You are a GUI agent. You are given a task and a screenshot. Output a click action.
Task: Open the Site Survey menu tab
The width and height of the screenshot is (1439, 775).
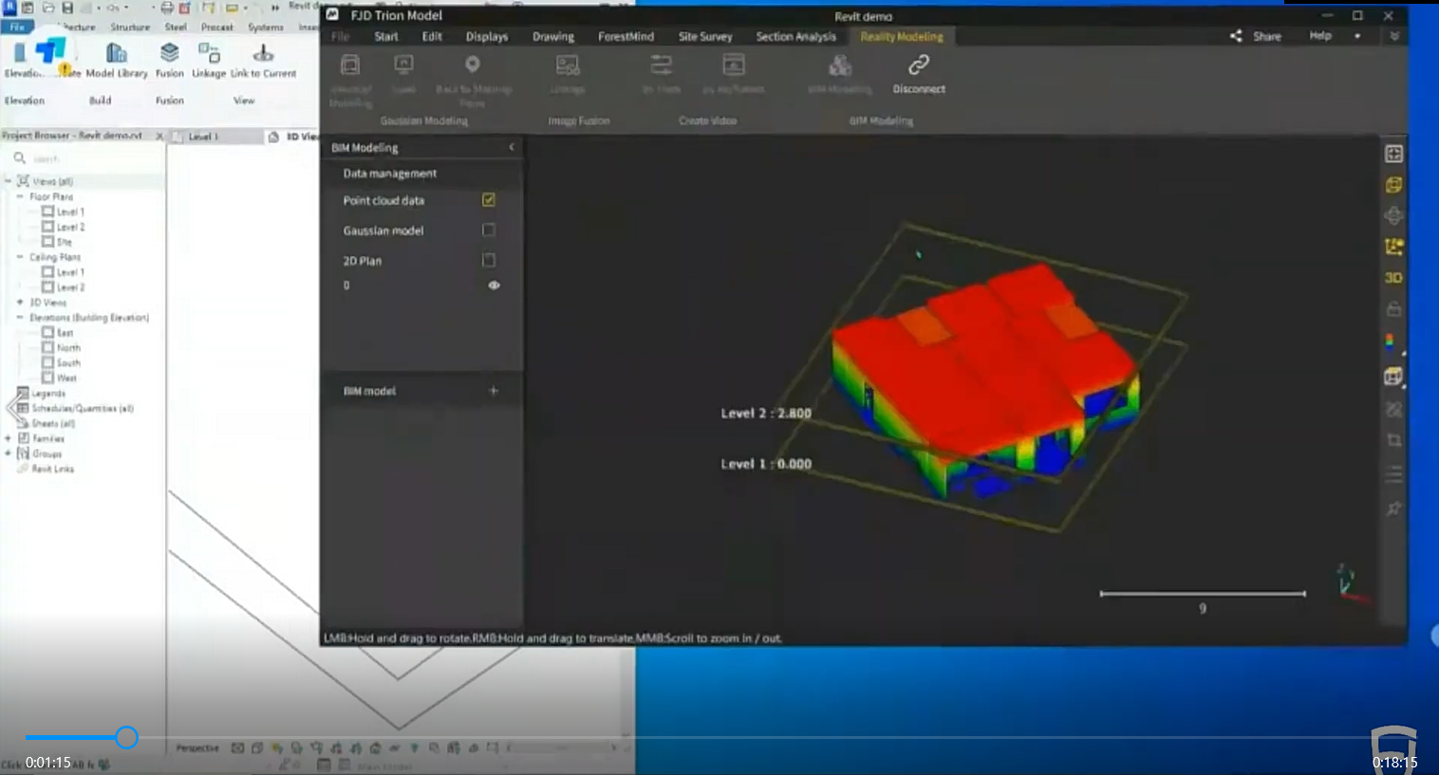click(x=705, y=36)
